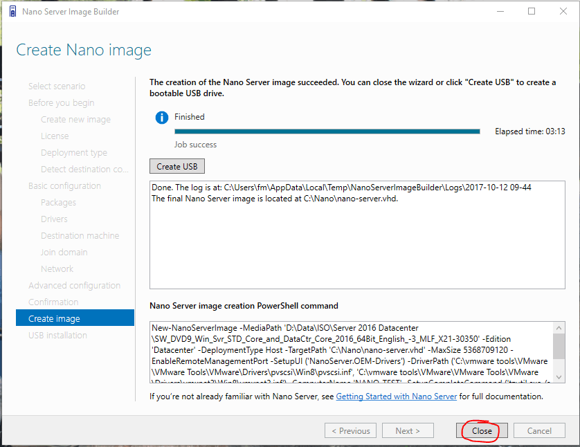Screen dimensions: 580x447
Task: Open Detect destination co... step
Action: (x=84, y=169)
